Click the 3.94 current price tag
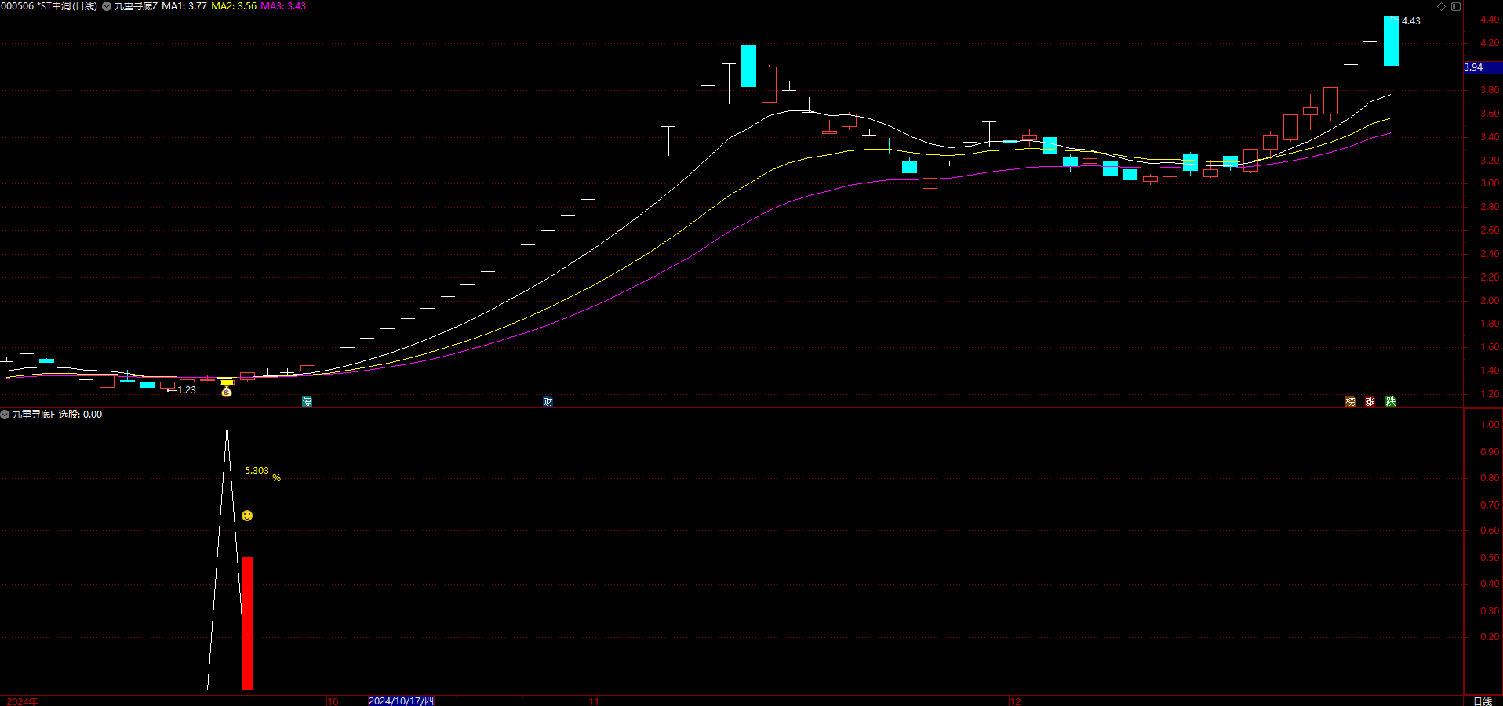The height and width of the screenshot is (706, 1503). click(1483, 67)
